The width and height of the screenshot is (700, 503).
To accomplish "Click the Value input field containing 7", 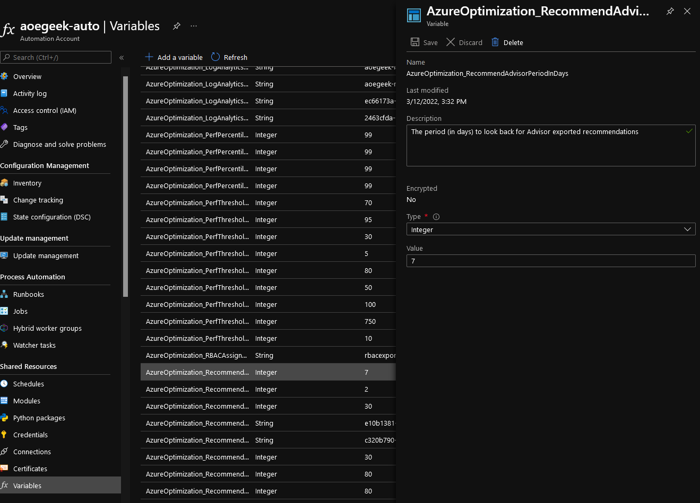I will [551, 261].
